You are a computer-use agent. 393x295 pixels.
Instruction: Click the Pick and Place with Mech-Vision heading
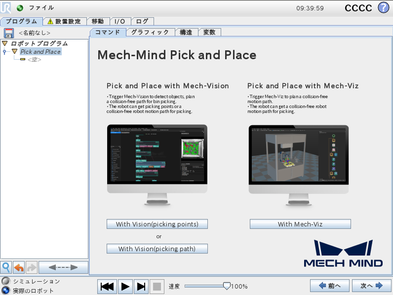pos(168,86)
